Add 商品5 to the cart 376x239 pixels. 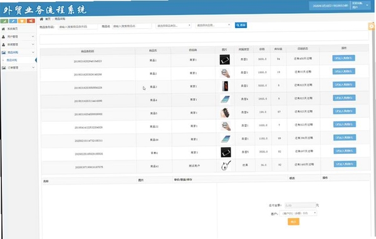coord(344,111)
